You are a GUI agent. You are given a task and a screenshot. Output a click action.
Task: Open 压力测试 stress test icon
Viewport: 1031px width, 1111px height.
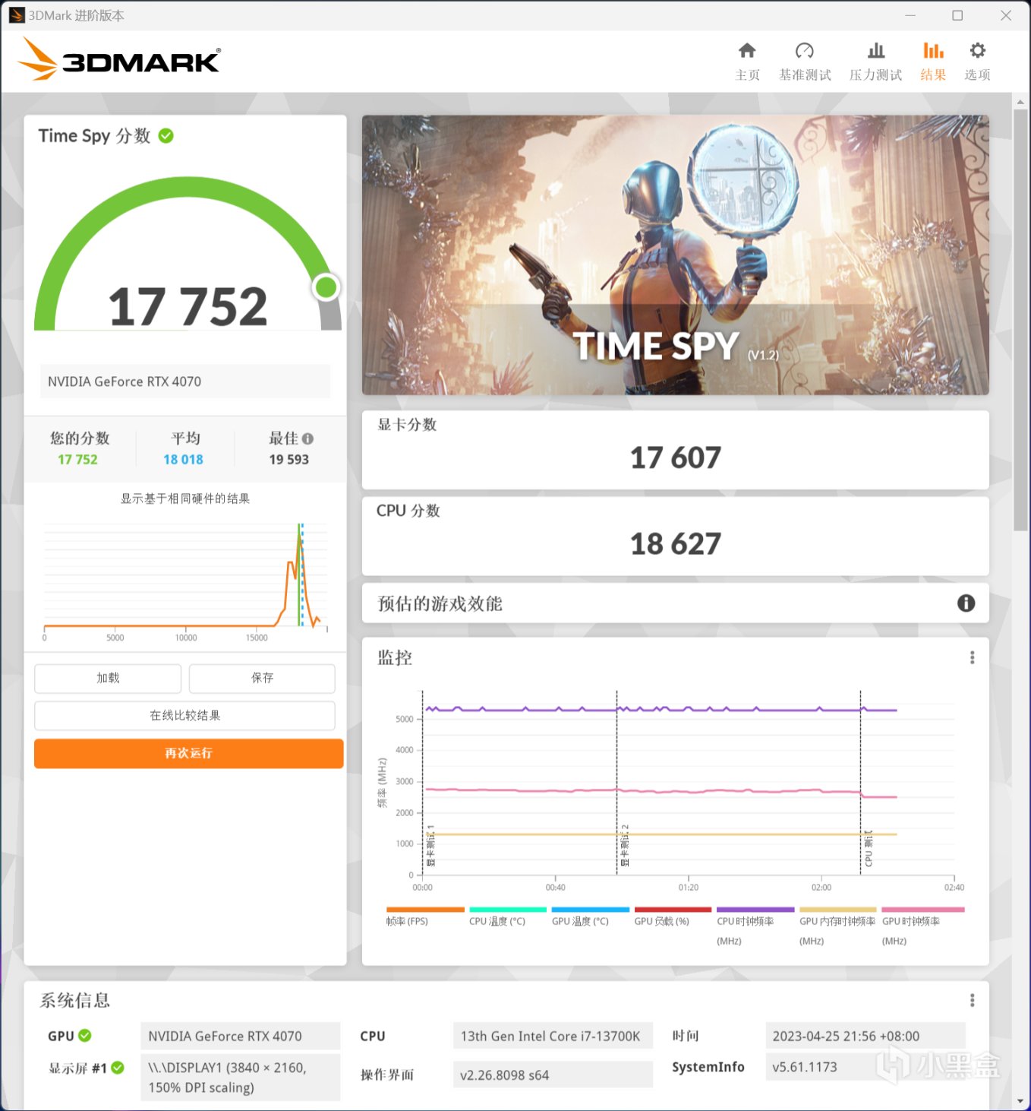[876, 51]
